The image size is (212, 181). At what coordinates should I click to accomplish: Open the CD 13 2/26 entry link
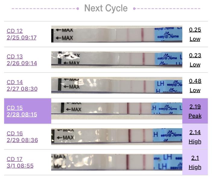pos(22,60)
